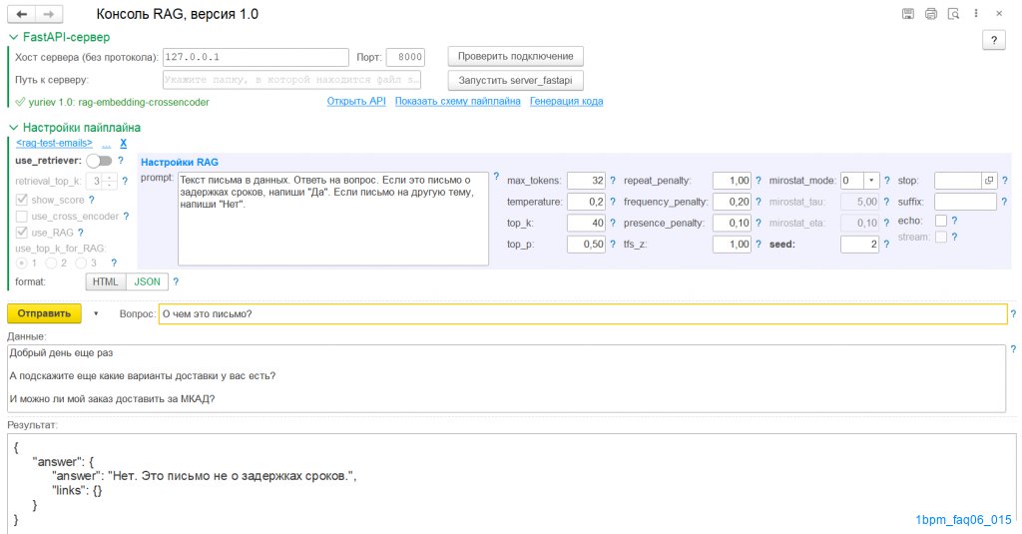Image resolution: width=1022 pixels, height=534 pixels.
Task: Expand the dropdown arrow next to Отправить
Action: click(96, 313)
